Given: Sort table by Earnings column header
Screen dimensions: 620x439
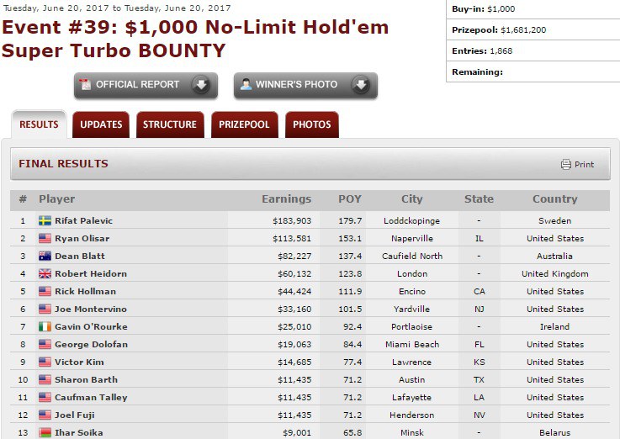Looking at the screenshot, I should [x=286, y=199].
